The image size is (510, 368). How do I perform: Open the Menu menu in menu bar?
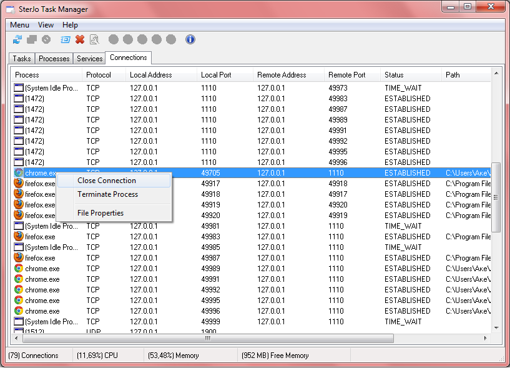[19, 25]
